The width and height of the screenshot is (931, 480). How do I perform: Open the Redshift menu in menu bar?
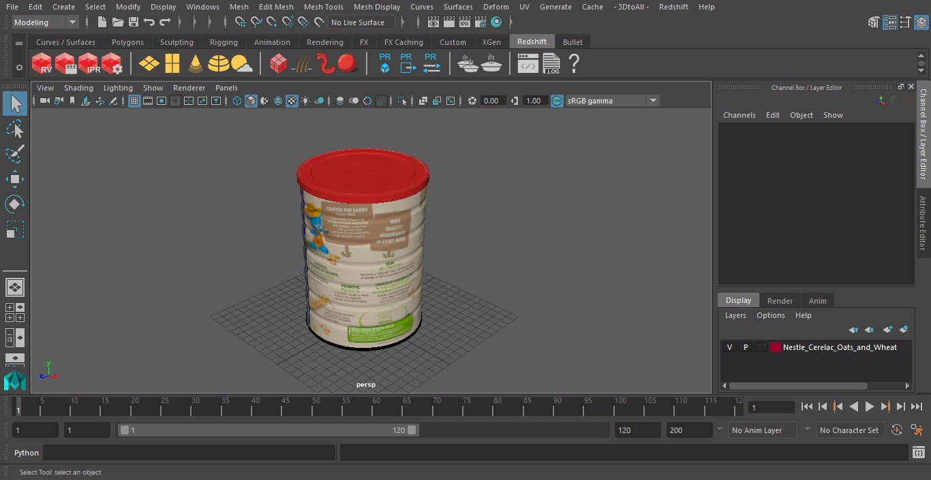click(x=673, y=7)
